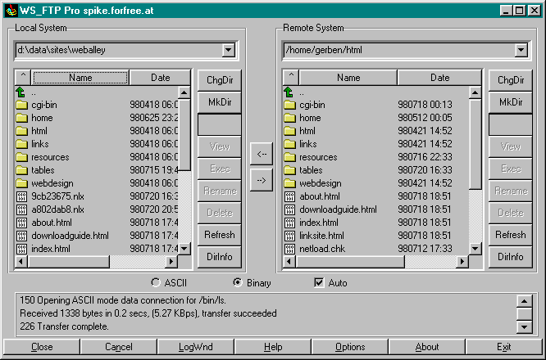Image resolution: width=546 pixels, height=360 pixels.
Task: Toggle the Auto transfer mode checkbox
Action: click(320, 283)
